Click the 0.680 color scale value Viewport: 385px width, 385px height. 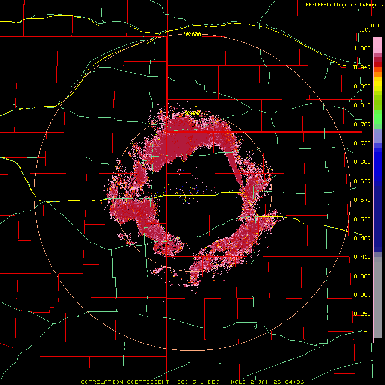[362, 162]
